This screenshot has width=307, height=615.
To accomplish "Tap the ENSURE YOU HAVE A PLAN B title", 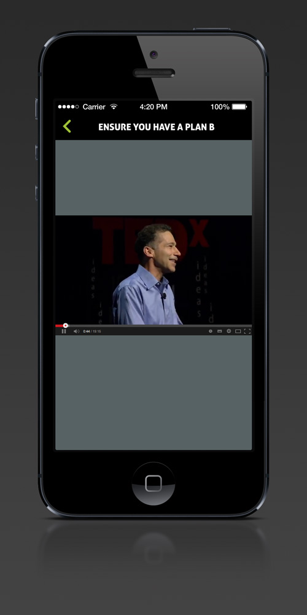I will (x=156, y=127).
